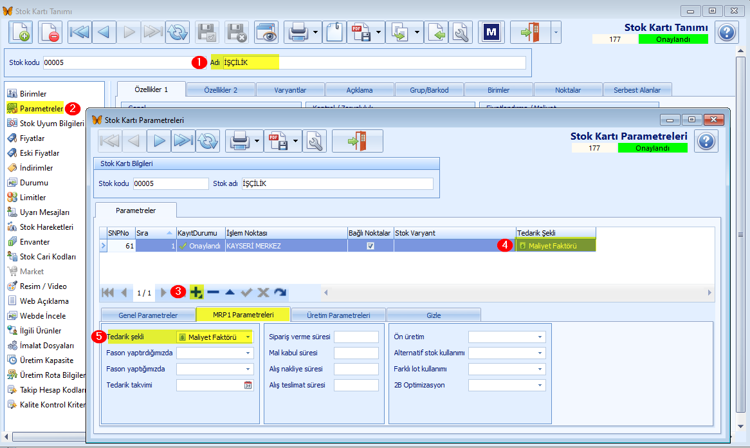Open Serbest Alanlar tab

coord(637,90)
